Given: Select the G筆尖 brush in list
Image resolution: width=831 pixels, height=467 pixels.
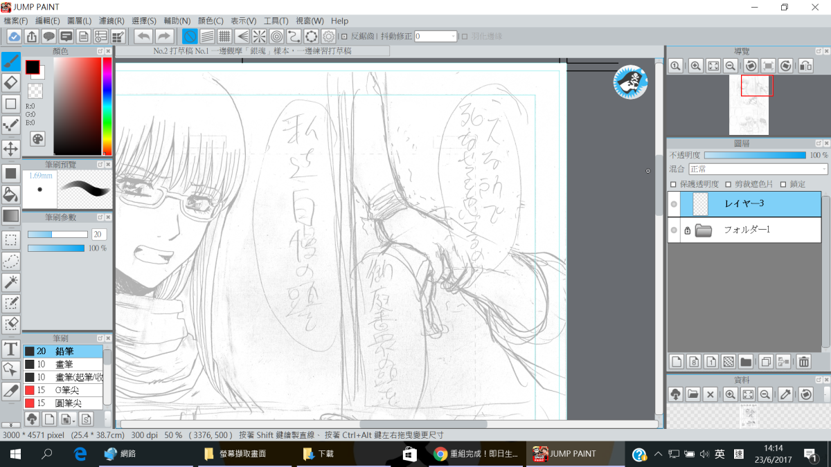Looking at the screenshot, I should click(x=68, y=390).
